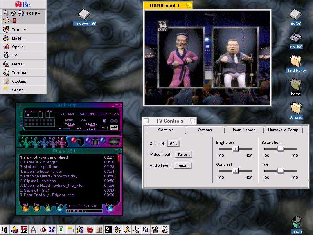Select 'Pantera - strength' in playlist
This screenshot has width=313, height=235.
click(67, 162)
